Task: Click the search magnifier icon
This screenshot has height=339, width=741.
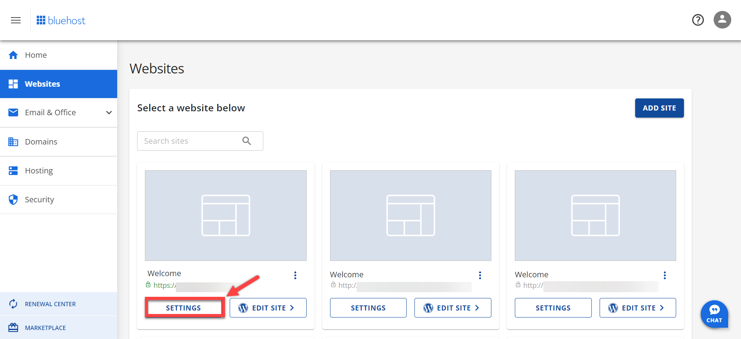Action: coord(246,141)
